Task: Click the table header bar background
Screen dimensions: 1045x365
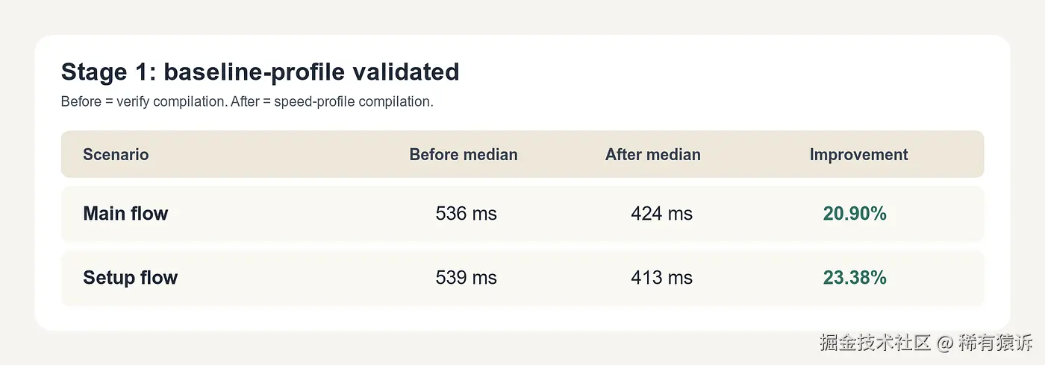Action: coord(522,154)
